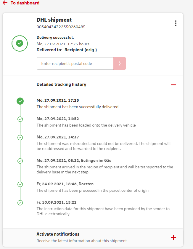The width and height of the screenshot is (193, 249).
Task: Click the filled green checkmark at 17:25 entry
Action: (20, 101)
